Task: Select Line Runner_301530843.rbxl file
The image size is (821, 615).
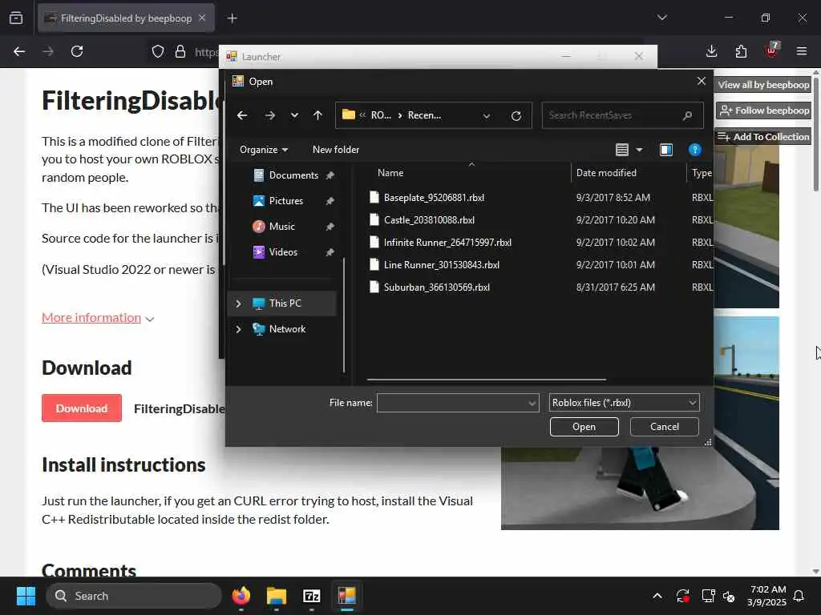Action: [x=442, y=265]
